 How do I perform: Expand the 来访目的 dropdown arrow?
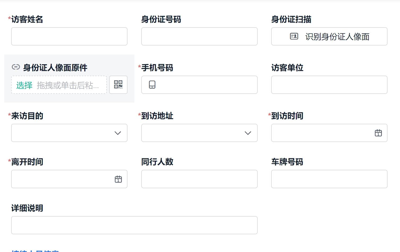coord(118,133)
